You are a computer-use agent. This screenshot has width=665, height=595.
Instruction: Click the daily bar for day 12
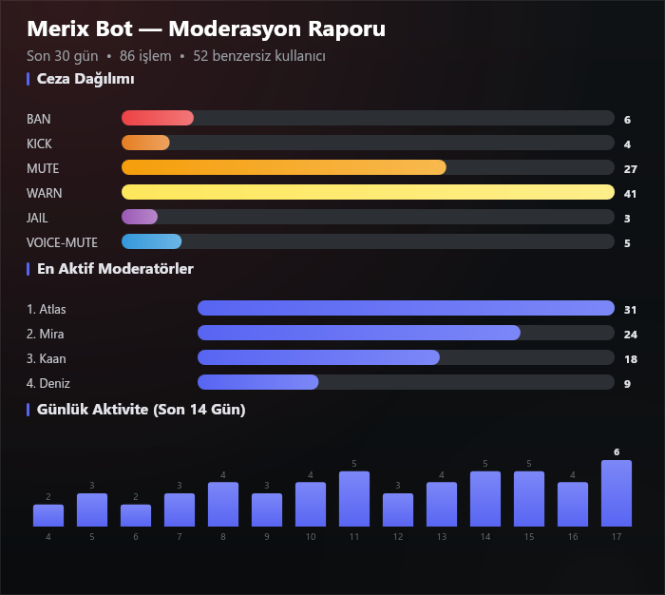398,509
